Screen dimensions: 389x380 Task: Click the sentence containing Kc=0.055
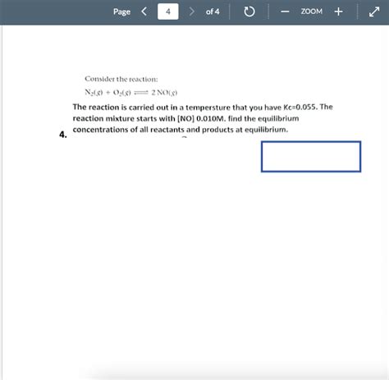203,107
